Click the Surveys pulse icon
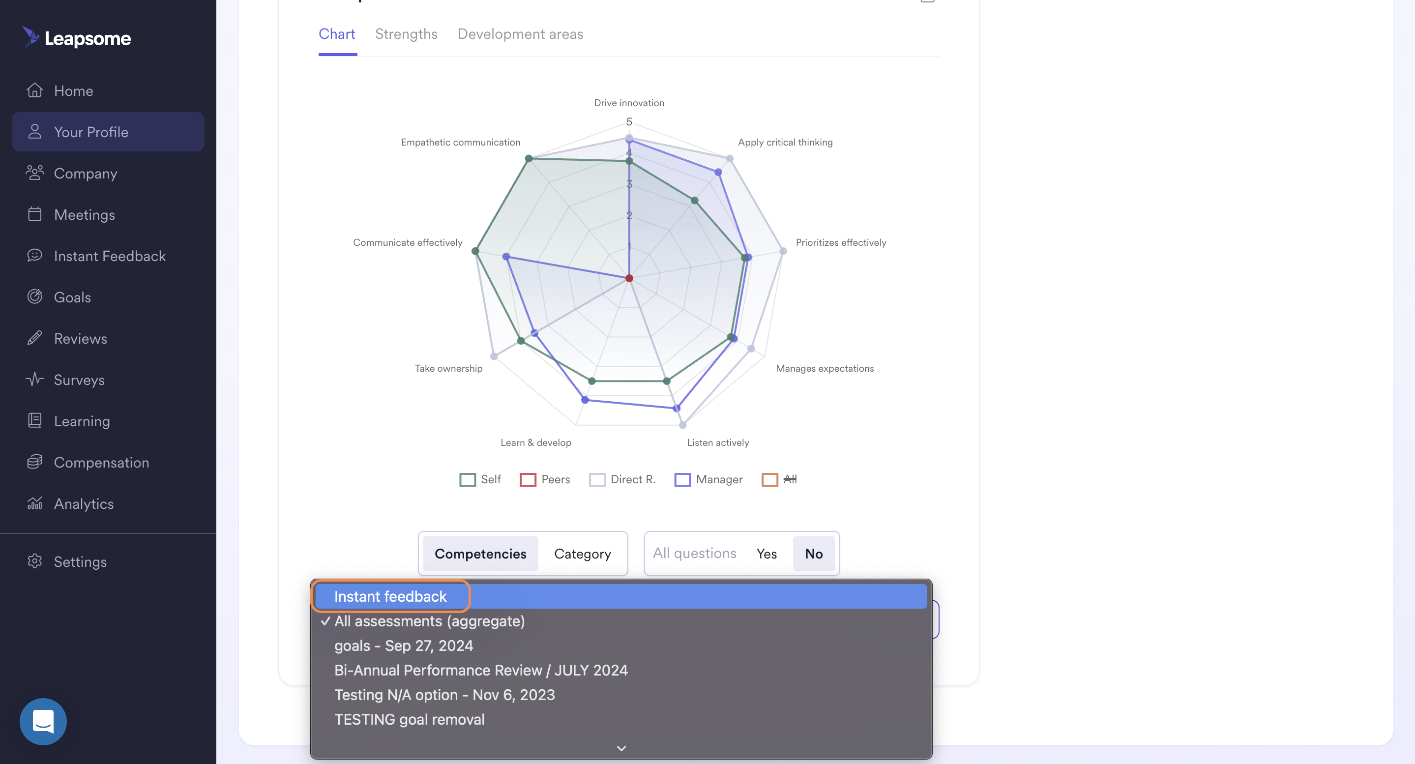 (x=34, y=379)
